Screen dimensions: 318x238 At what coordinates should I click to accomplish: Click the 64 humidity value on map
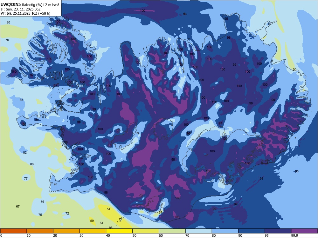[x=101, y=223]
